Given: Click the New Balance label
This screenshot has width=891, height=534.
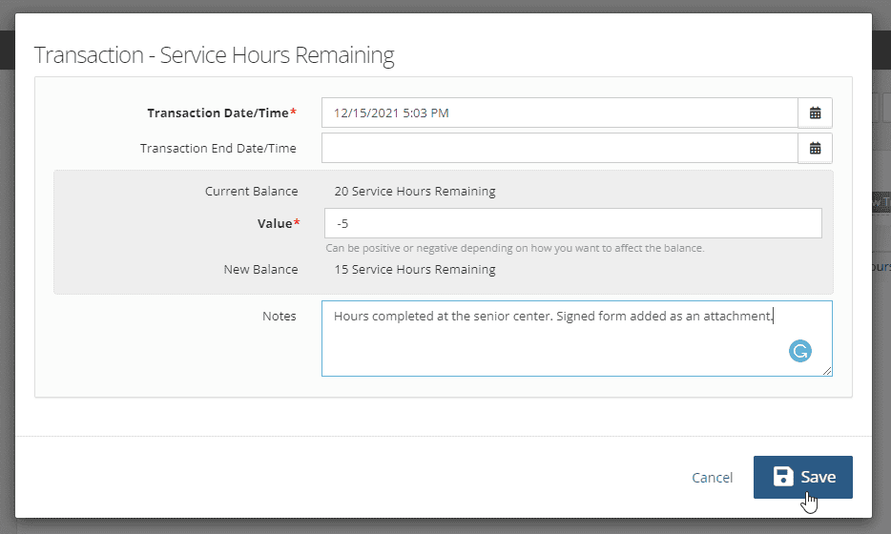Looking at the screenshot, I should pyautogui.click(x=260, y=269).
